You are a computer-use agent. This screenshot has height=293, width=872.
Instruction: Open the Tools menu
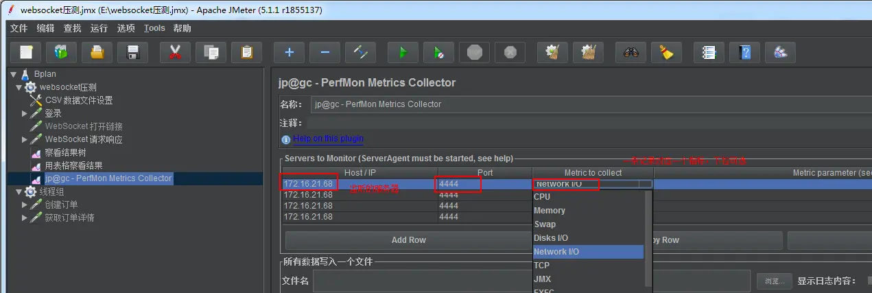click(x=154, y=28)
